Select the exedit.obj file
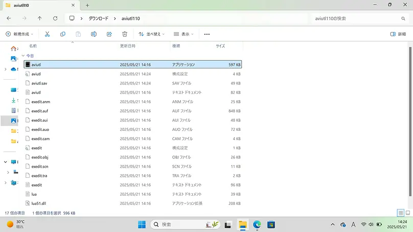The height and width of the screenshot is (232, 413). click(133, 157)
